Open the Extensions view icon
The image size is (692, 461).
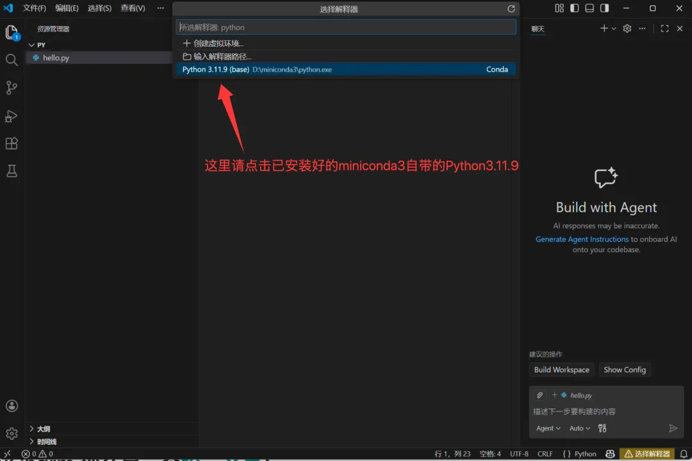pos(12,143)
